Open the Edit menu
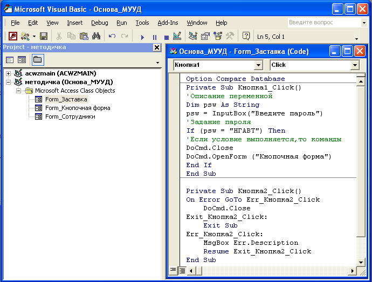372x282 pixels. pyautogui.click(x=33, y=23)
